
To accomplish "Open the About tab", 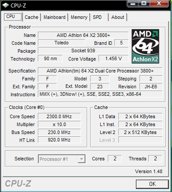I will click(118, 17).
